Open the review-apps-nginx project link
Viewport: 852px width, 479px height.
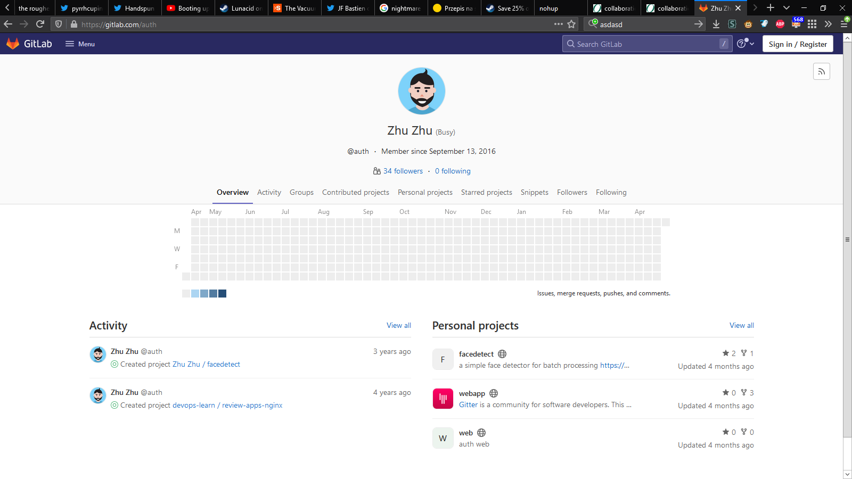coord(252,405)
